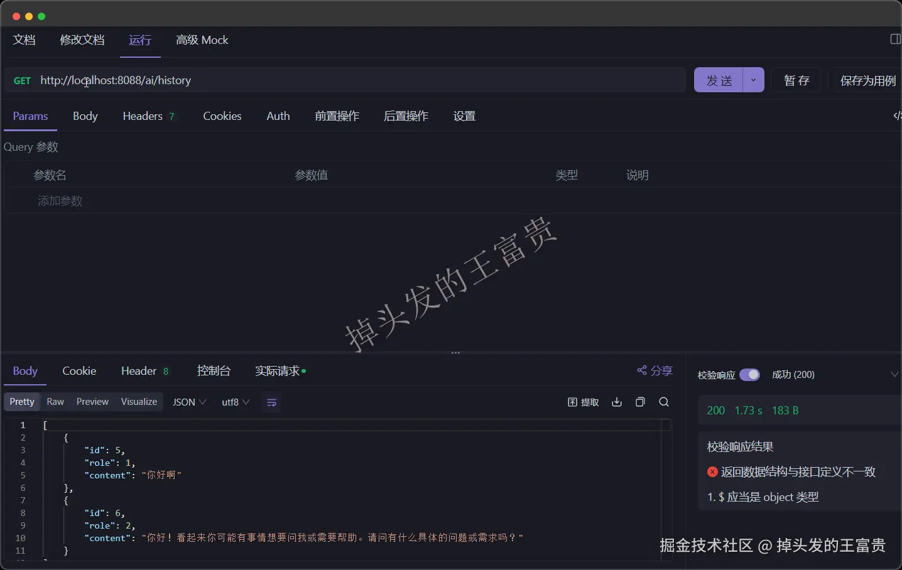
Task: Click the 暂存 button
Action: (796, 80)
